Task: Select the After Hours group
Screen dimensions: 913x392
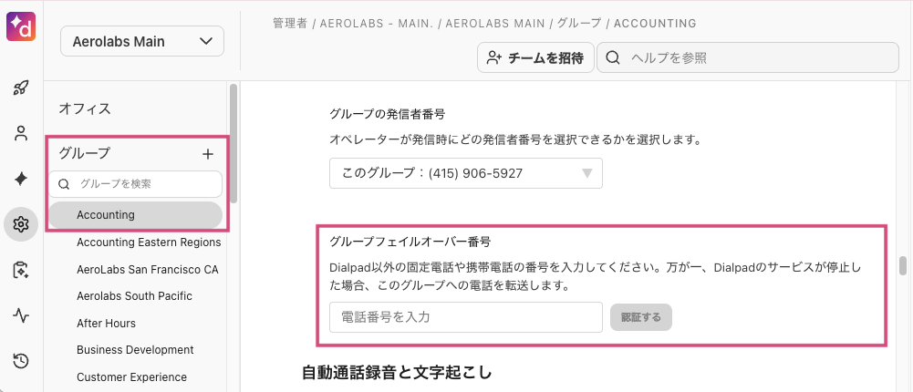Action: [x=106, y=323]
